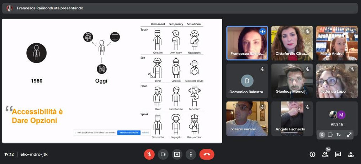Show the participants list with the people icon

[325, 154]
